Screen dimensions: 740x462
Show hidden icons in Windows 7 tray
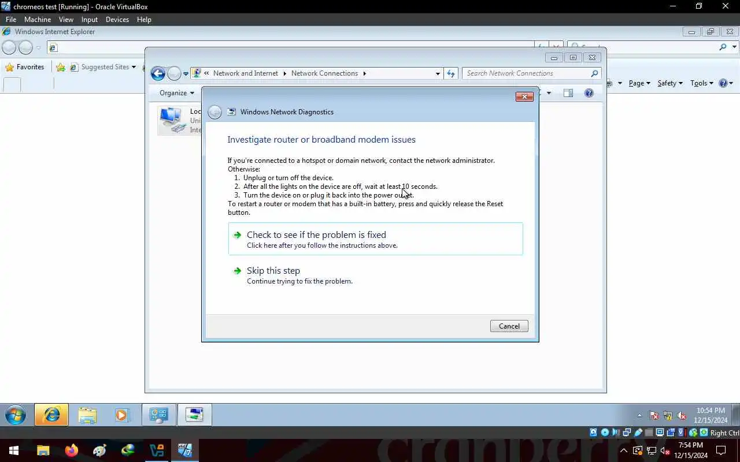coord(639,415)
